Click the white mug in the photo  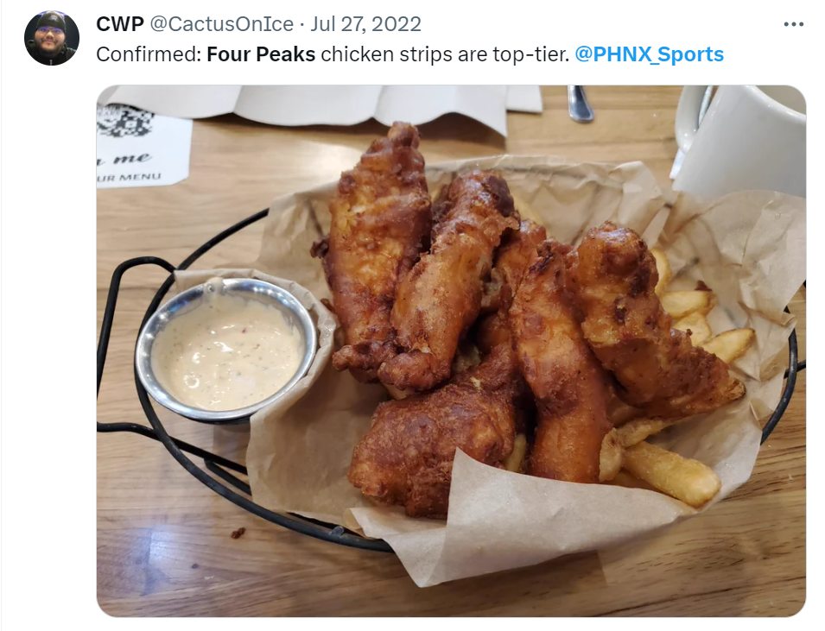(x=741, y=139)
